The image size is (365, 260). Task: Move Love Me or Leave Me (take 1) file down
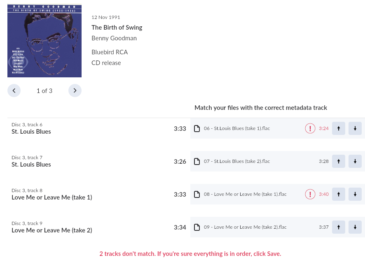pos(355,194)
